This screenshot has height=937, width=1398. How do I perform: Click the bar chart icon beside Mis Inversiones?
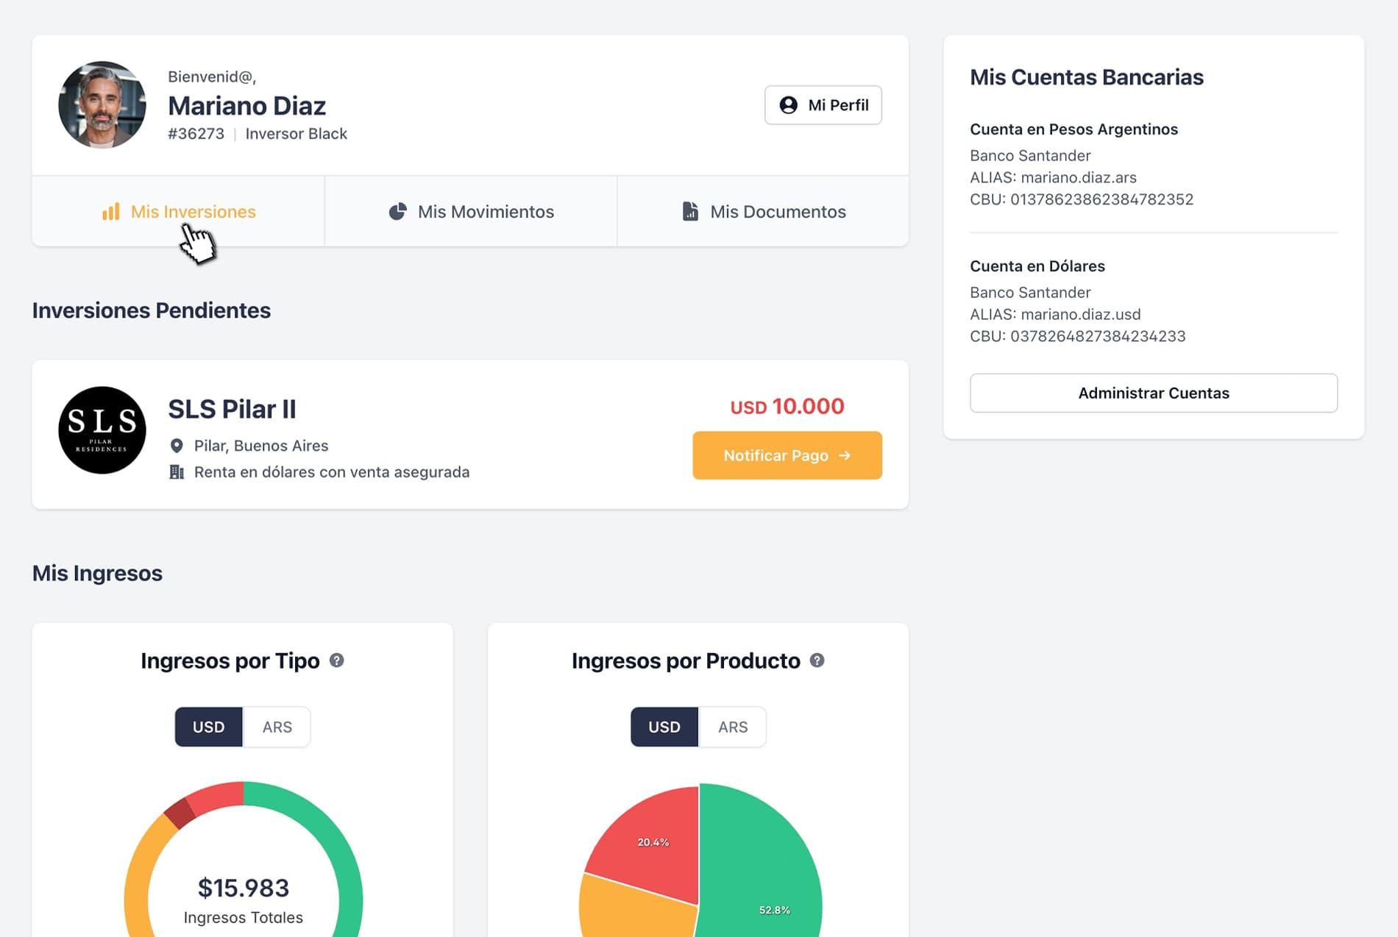[x=110, y=212]
